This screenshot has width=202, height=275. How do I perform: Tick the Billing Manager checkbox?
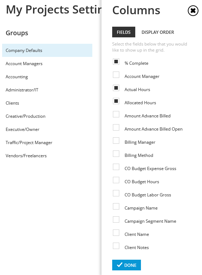(x=116, y=141)
